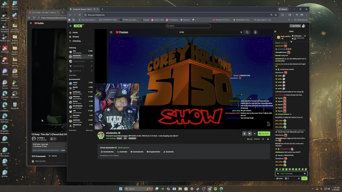Open the Just Chatting category link
Image resolution: width=342 pixels, height=192 pixels.
point(111,138)
